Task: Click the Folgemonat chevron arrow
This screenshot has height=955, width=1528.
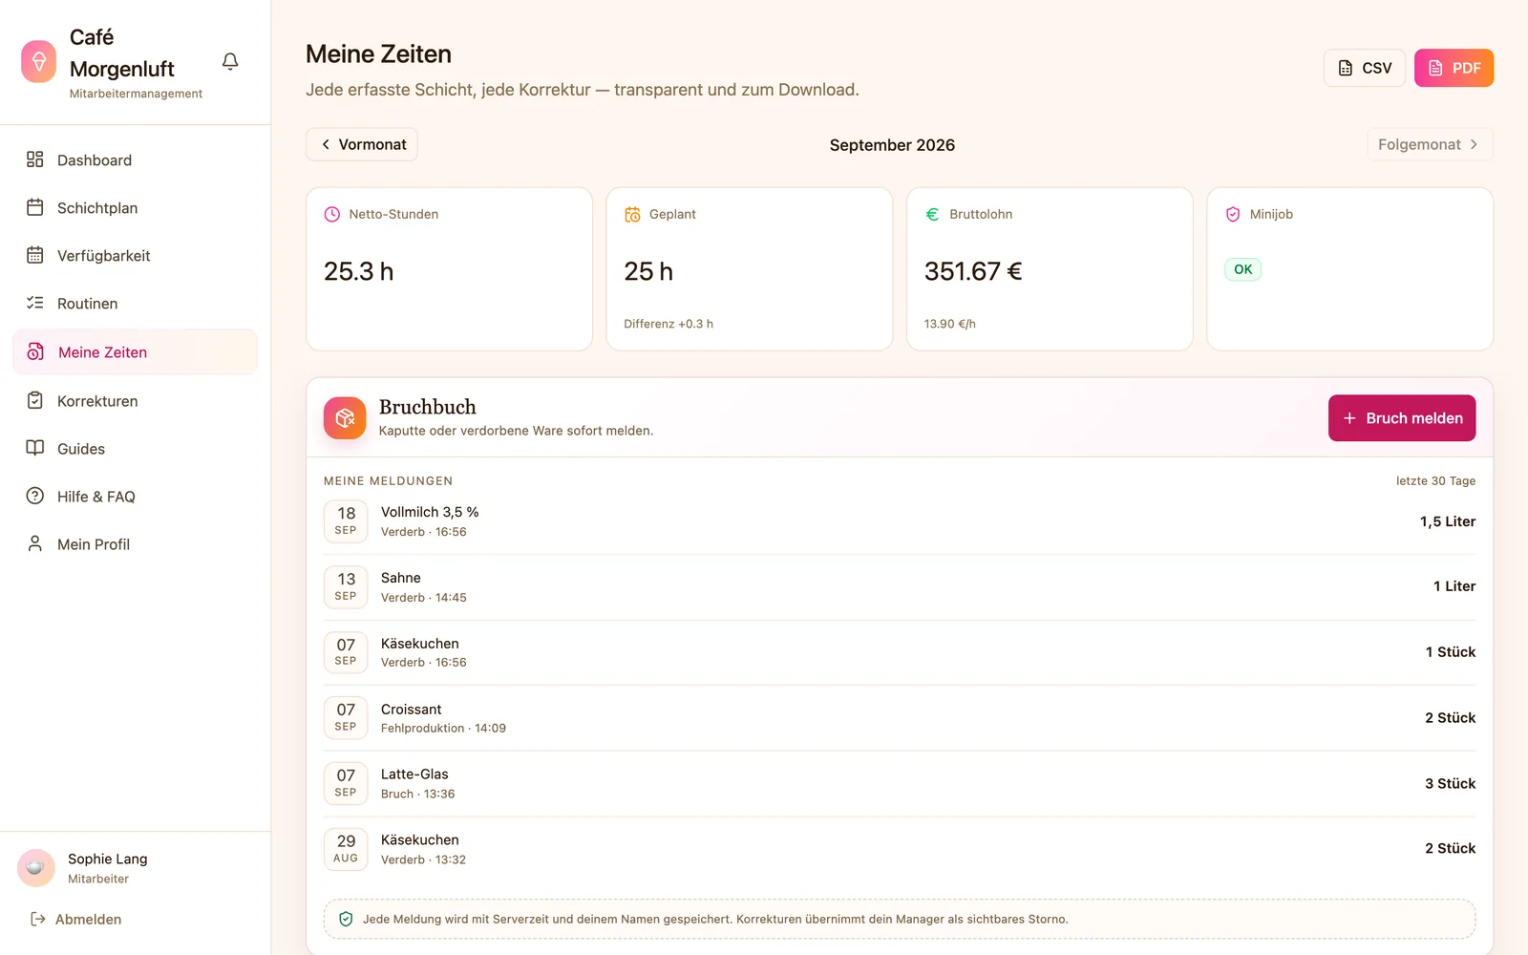Action: pos(1474,144)
